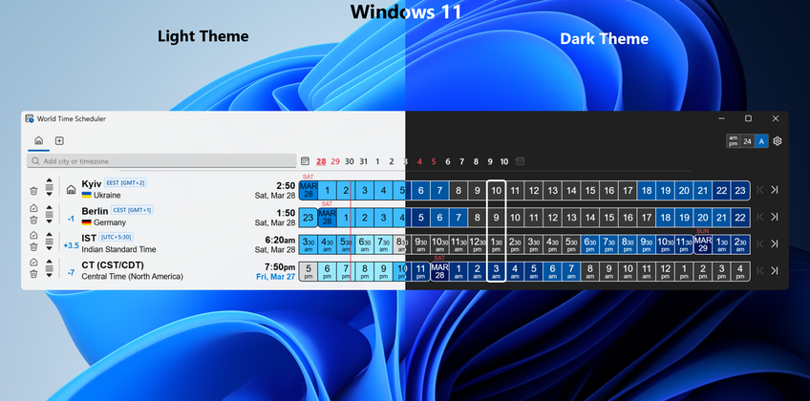Make CT (CST/CDT) the home timezone
The image size is (810, 401).
[33, 262]
